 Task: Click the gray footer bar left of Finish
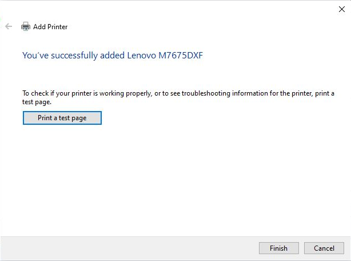(x=129, y=248)
